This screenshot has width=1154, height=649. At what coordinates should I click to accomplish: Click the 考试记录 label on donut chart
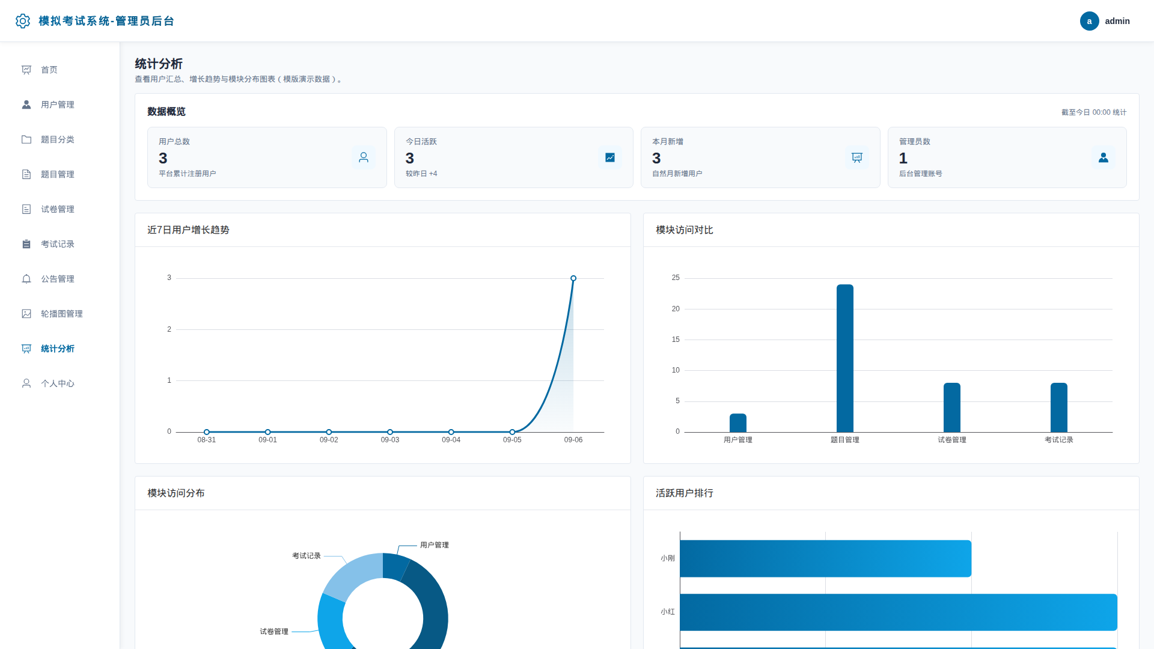pyautogui.click(x=307, y=556)
